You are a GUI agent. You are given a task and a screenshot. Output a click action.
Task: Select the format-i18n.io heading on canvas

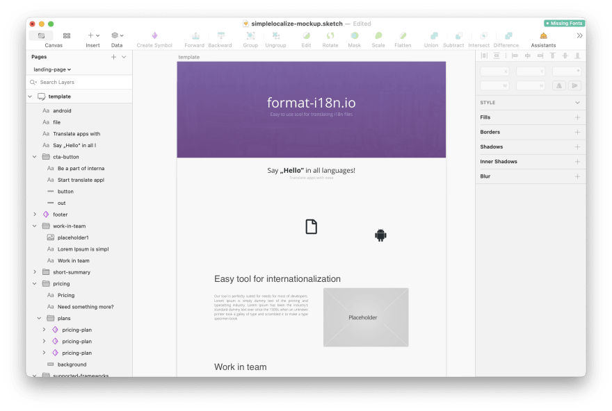point(311,103)
